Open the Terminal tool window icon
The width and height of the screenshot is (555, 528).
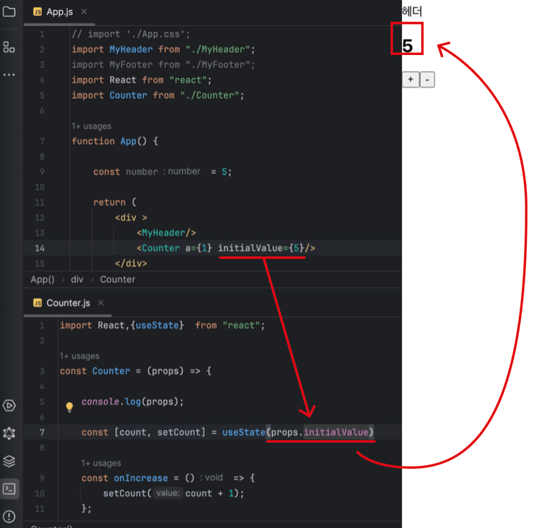[9, 489]
